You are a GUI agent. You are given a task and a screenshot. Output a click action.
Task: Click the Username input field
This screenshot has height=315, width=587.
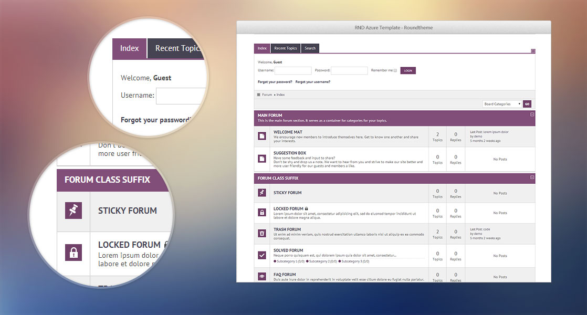point(293,70)
